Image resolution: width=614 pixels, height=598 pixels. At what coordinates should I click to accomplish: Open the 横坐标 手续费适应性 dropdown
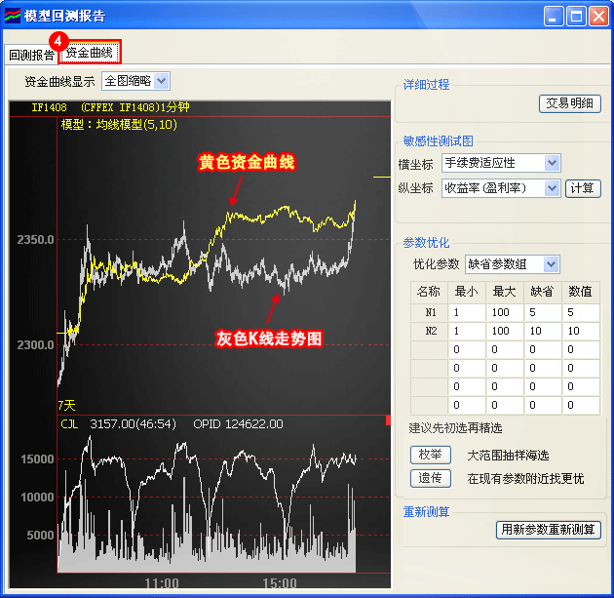[500, 163]
